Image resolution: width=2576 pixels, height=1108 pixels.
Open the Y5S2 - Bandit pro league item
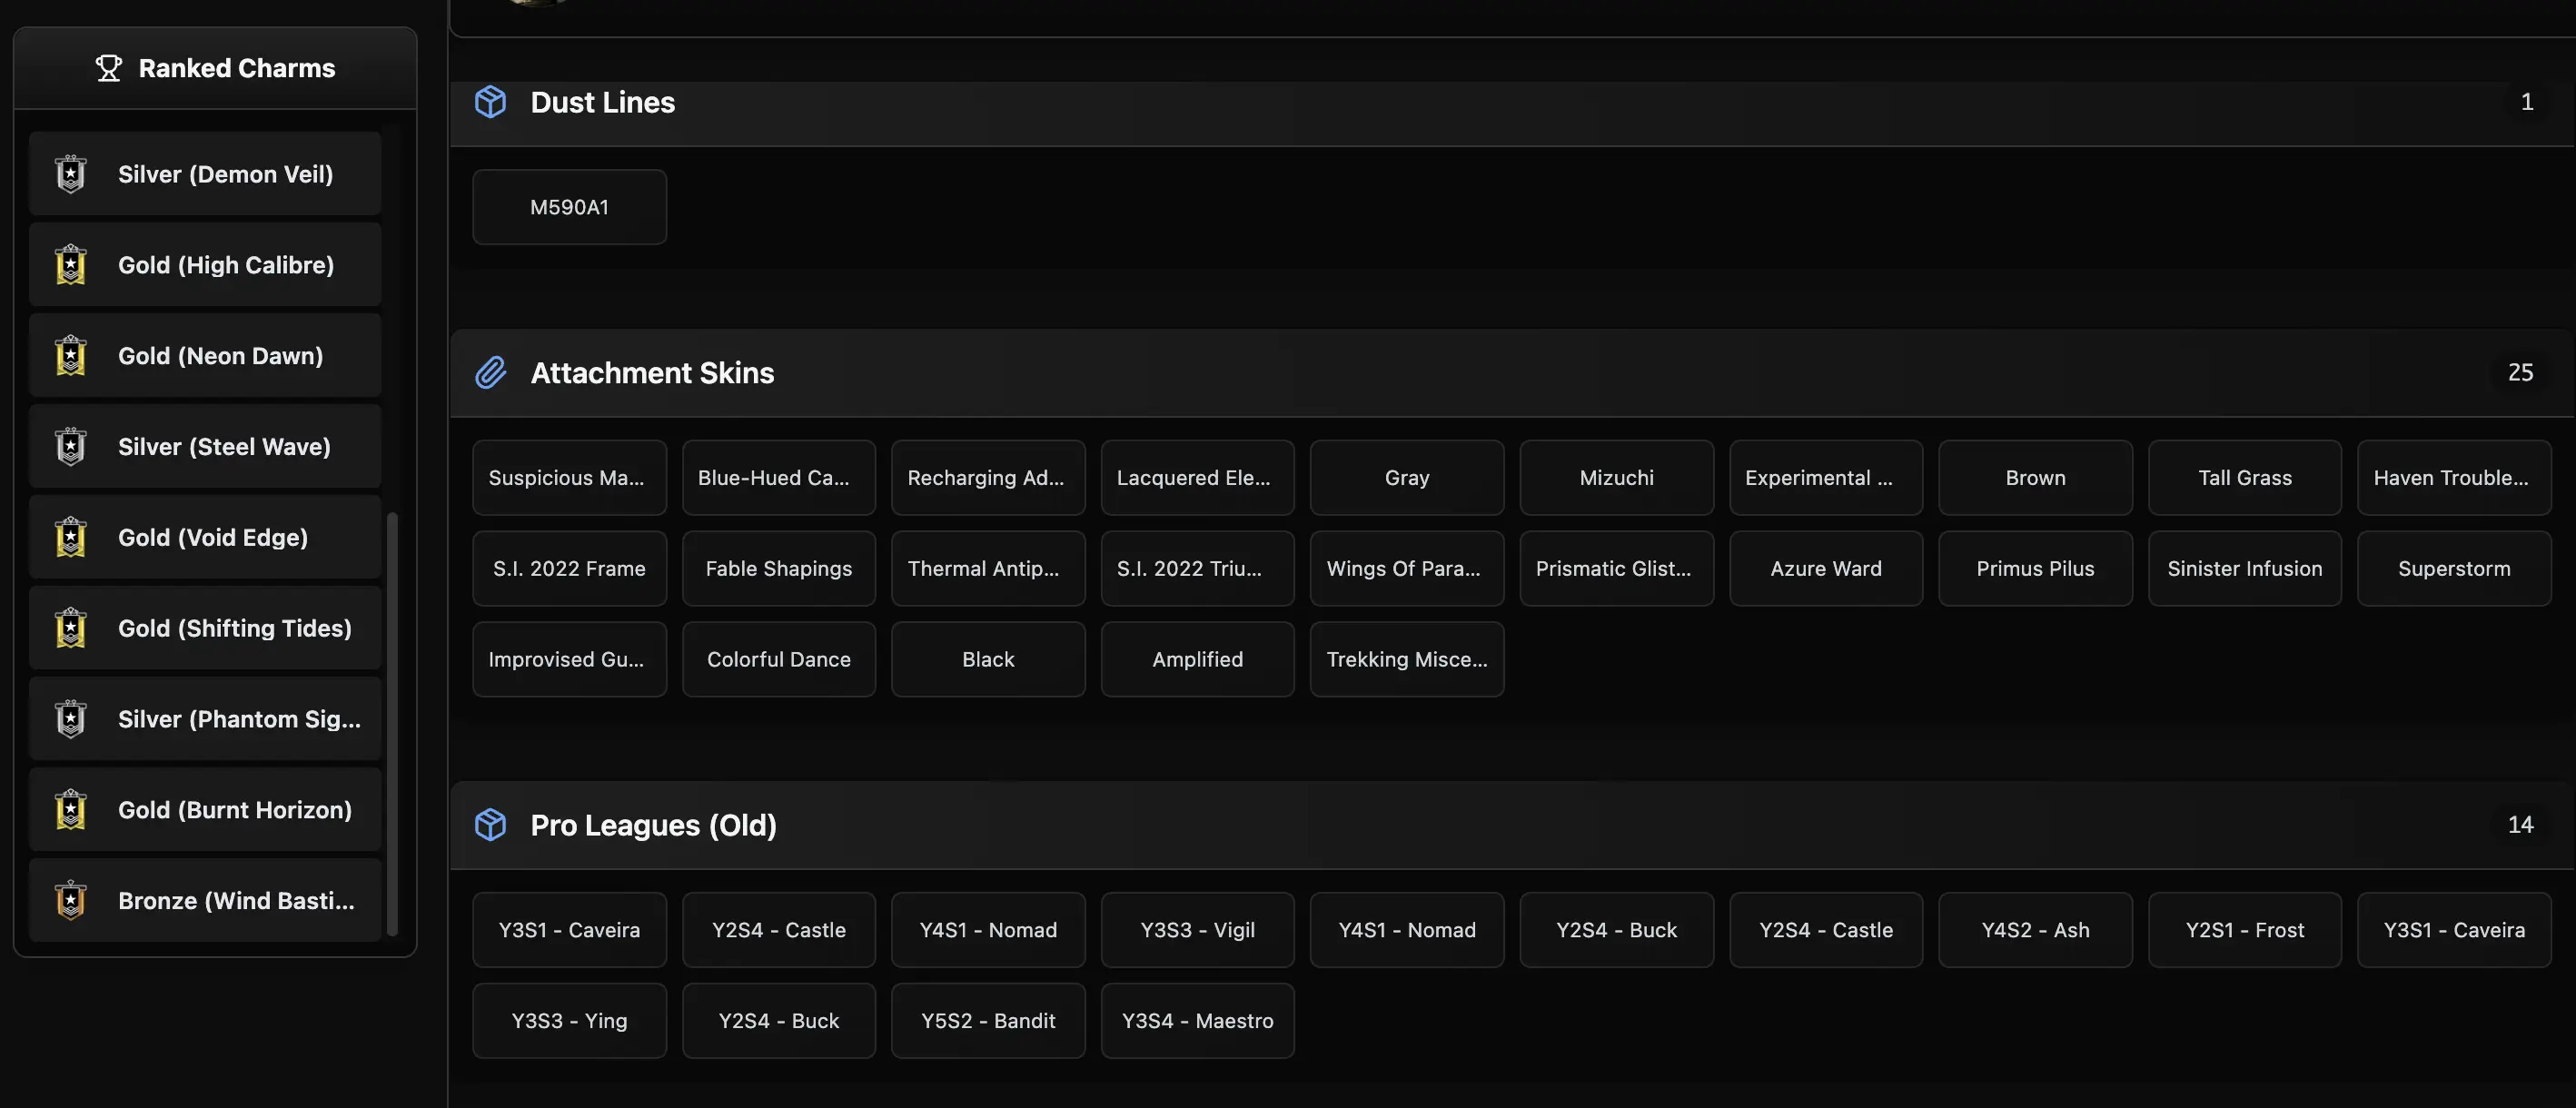point(987,1021)
